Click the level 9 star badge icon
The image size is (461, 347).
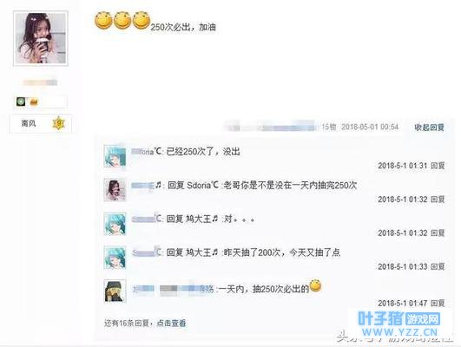tap(59, 123)
